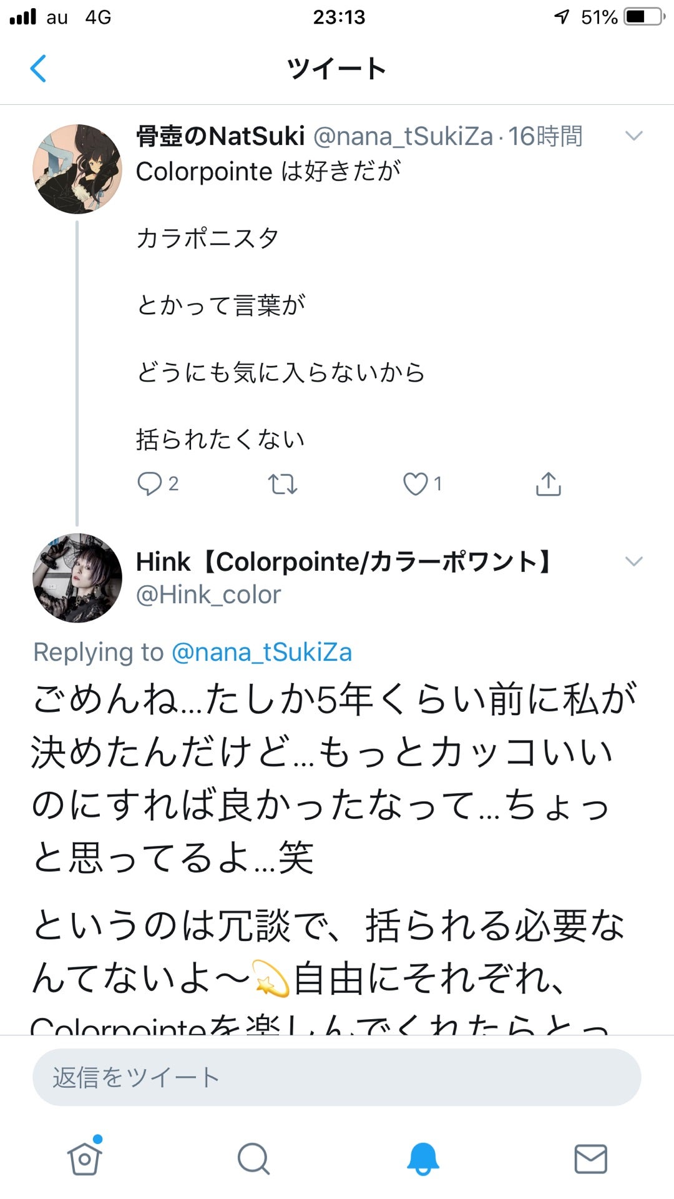674x1199 pixels.
Task: Toggle like on Hink's tweet thread
Action: pyautogui.click(x=417, y=484)
